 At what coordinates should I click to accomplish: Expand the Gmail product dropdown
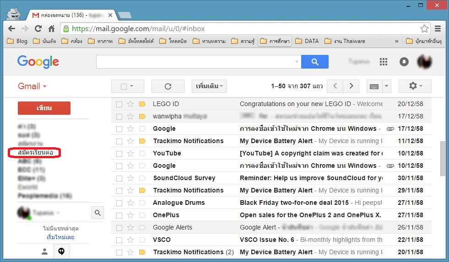tap(45, 86)
